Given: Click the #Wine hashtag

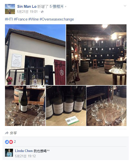Looking at the screenshot, I should click(x=33, y=19).
